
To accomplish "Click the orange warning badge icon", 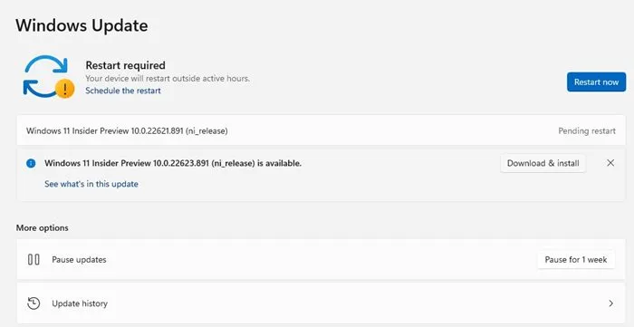I will click(64, 89).
